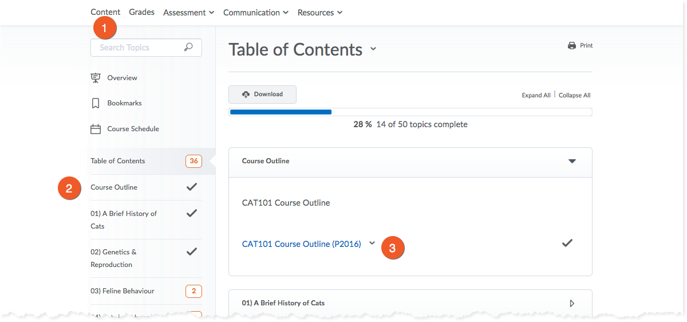This screenshot has height=322, width=687.
Task: Click the Bookmarks ribbon icon
Action: tap(96, 103)
